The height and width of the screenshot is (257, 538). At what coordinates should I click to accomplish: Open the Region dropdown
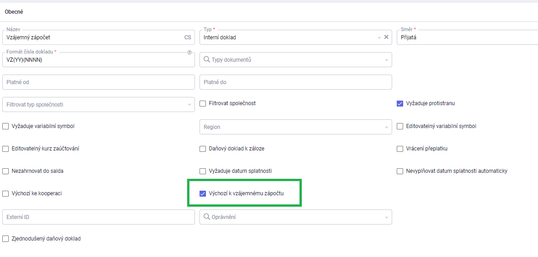pyautogui.click(x=295, y=127)
